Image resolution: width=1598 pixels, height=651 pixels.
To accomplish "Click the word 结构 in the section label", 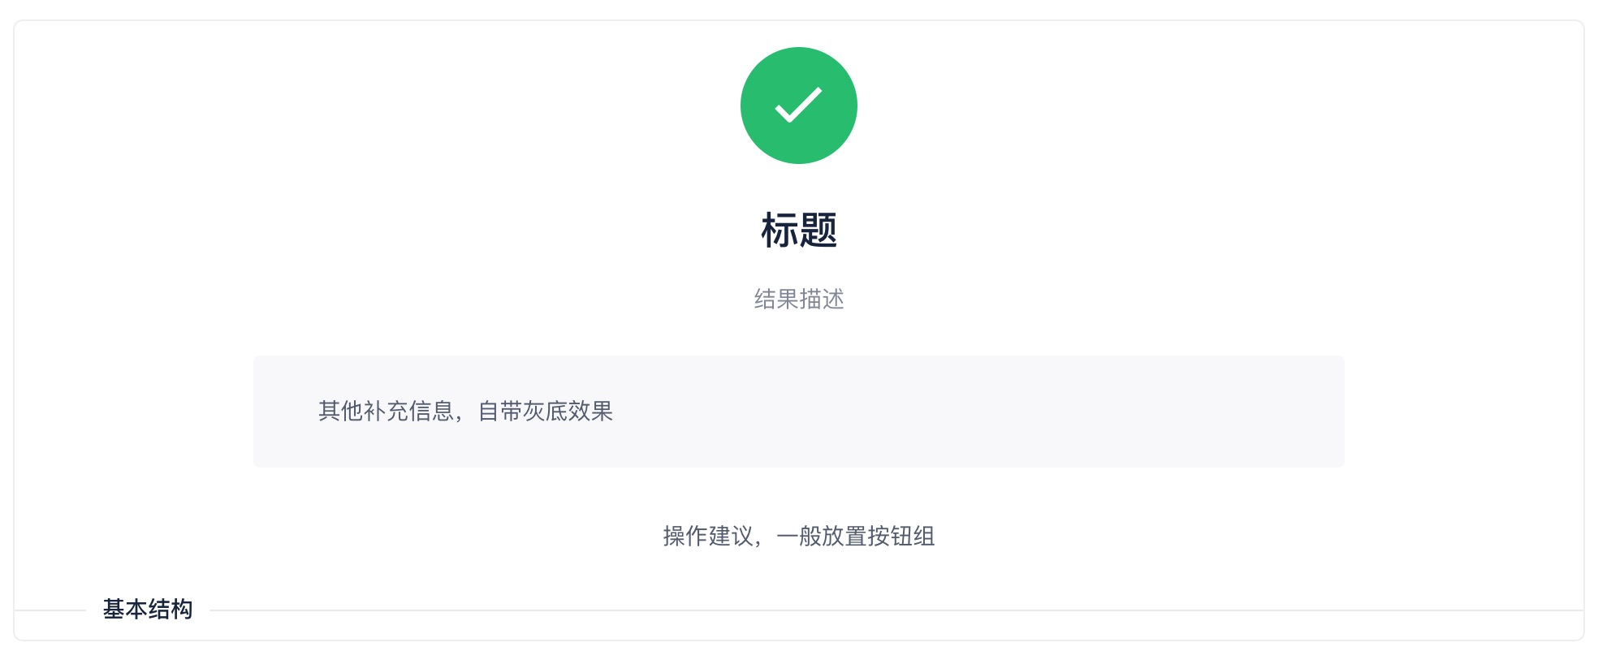I will [171, 610].
